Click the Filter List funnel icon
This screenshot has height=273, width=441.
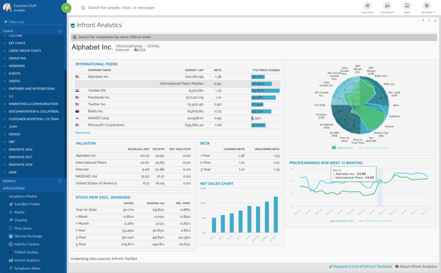[x=6, y=22]
